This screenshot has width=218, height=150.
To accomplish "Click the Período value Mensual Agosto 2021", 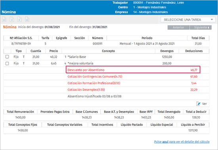I will 147,44.
